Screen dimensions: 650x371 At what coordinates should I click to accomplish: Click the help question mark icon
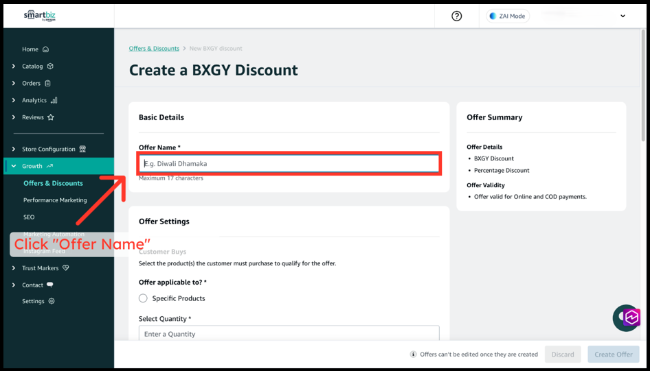(456, 16)
